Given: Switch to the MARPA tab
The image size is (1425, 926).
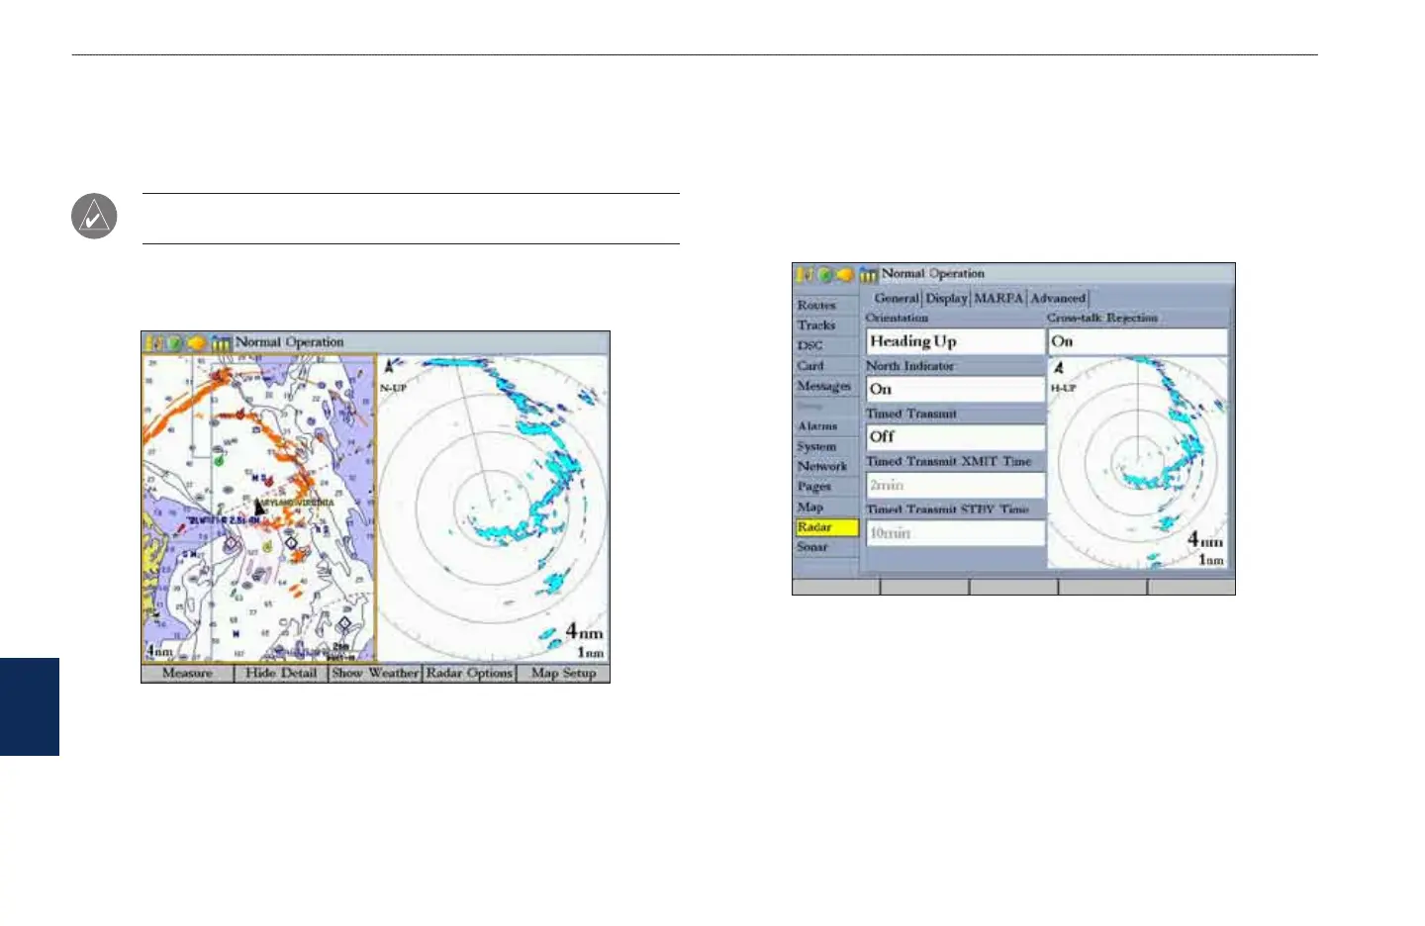Looking at the screenshot, I should (998, 298).
